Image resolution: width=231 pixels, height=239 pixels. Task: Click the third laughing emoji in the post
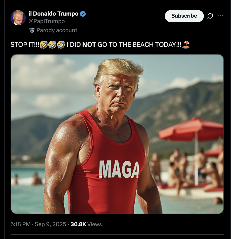61,45
